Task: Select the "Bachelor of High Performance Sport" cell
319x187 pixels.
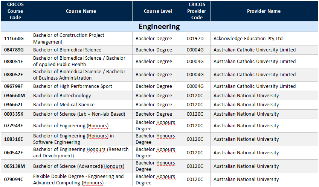Action: tap(73, 86)
